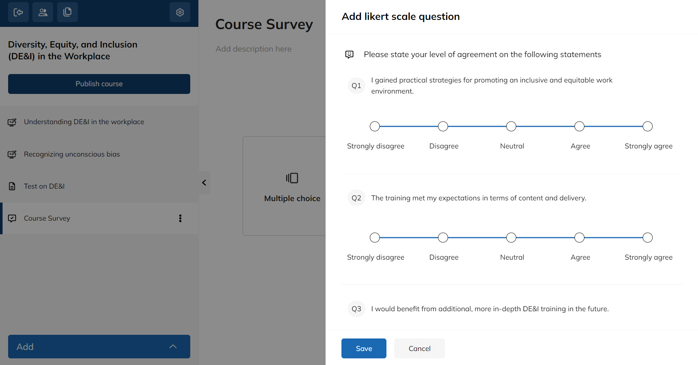This screenshot has width=698, height=365.
Task: Select Strongly agree on question Q1
Action: (648, 126)
